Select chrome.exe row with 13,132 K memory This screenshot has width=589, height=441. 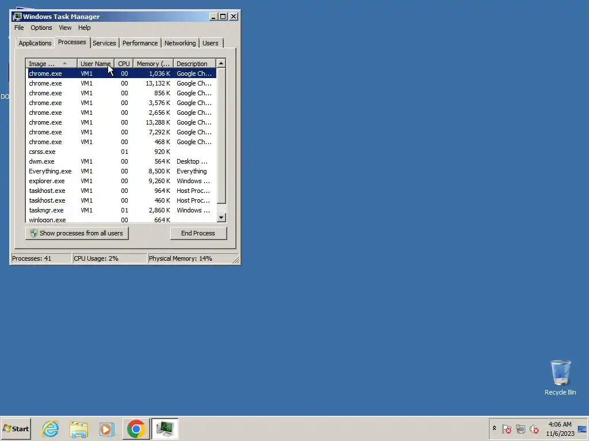[x=121, y=83]
